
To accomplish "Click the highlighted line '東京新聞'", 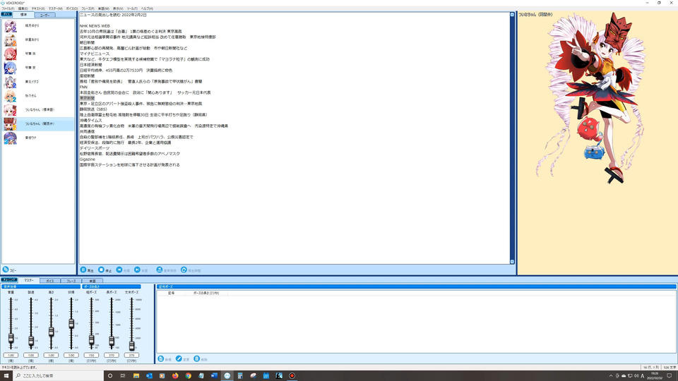I will tap(87, 98).
